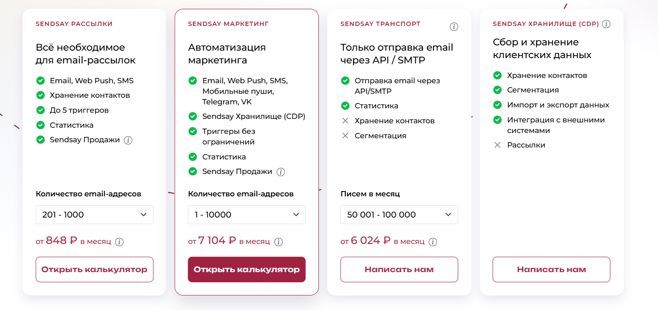
Task: Open the email address range dropdown showing 201 - 1000
Action: (94, 214)
